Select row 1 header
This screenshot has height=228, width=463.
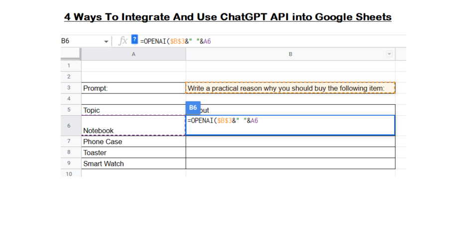click(71, 66)
